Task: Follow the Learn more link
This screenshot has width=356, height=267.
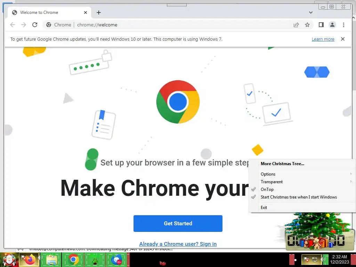Action: (323, 39)
